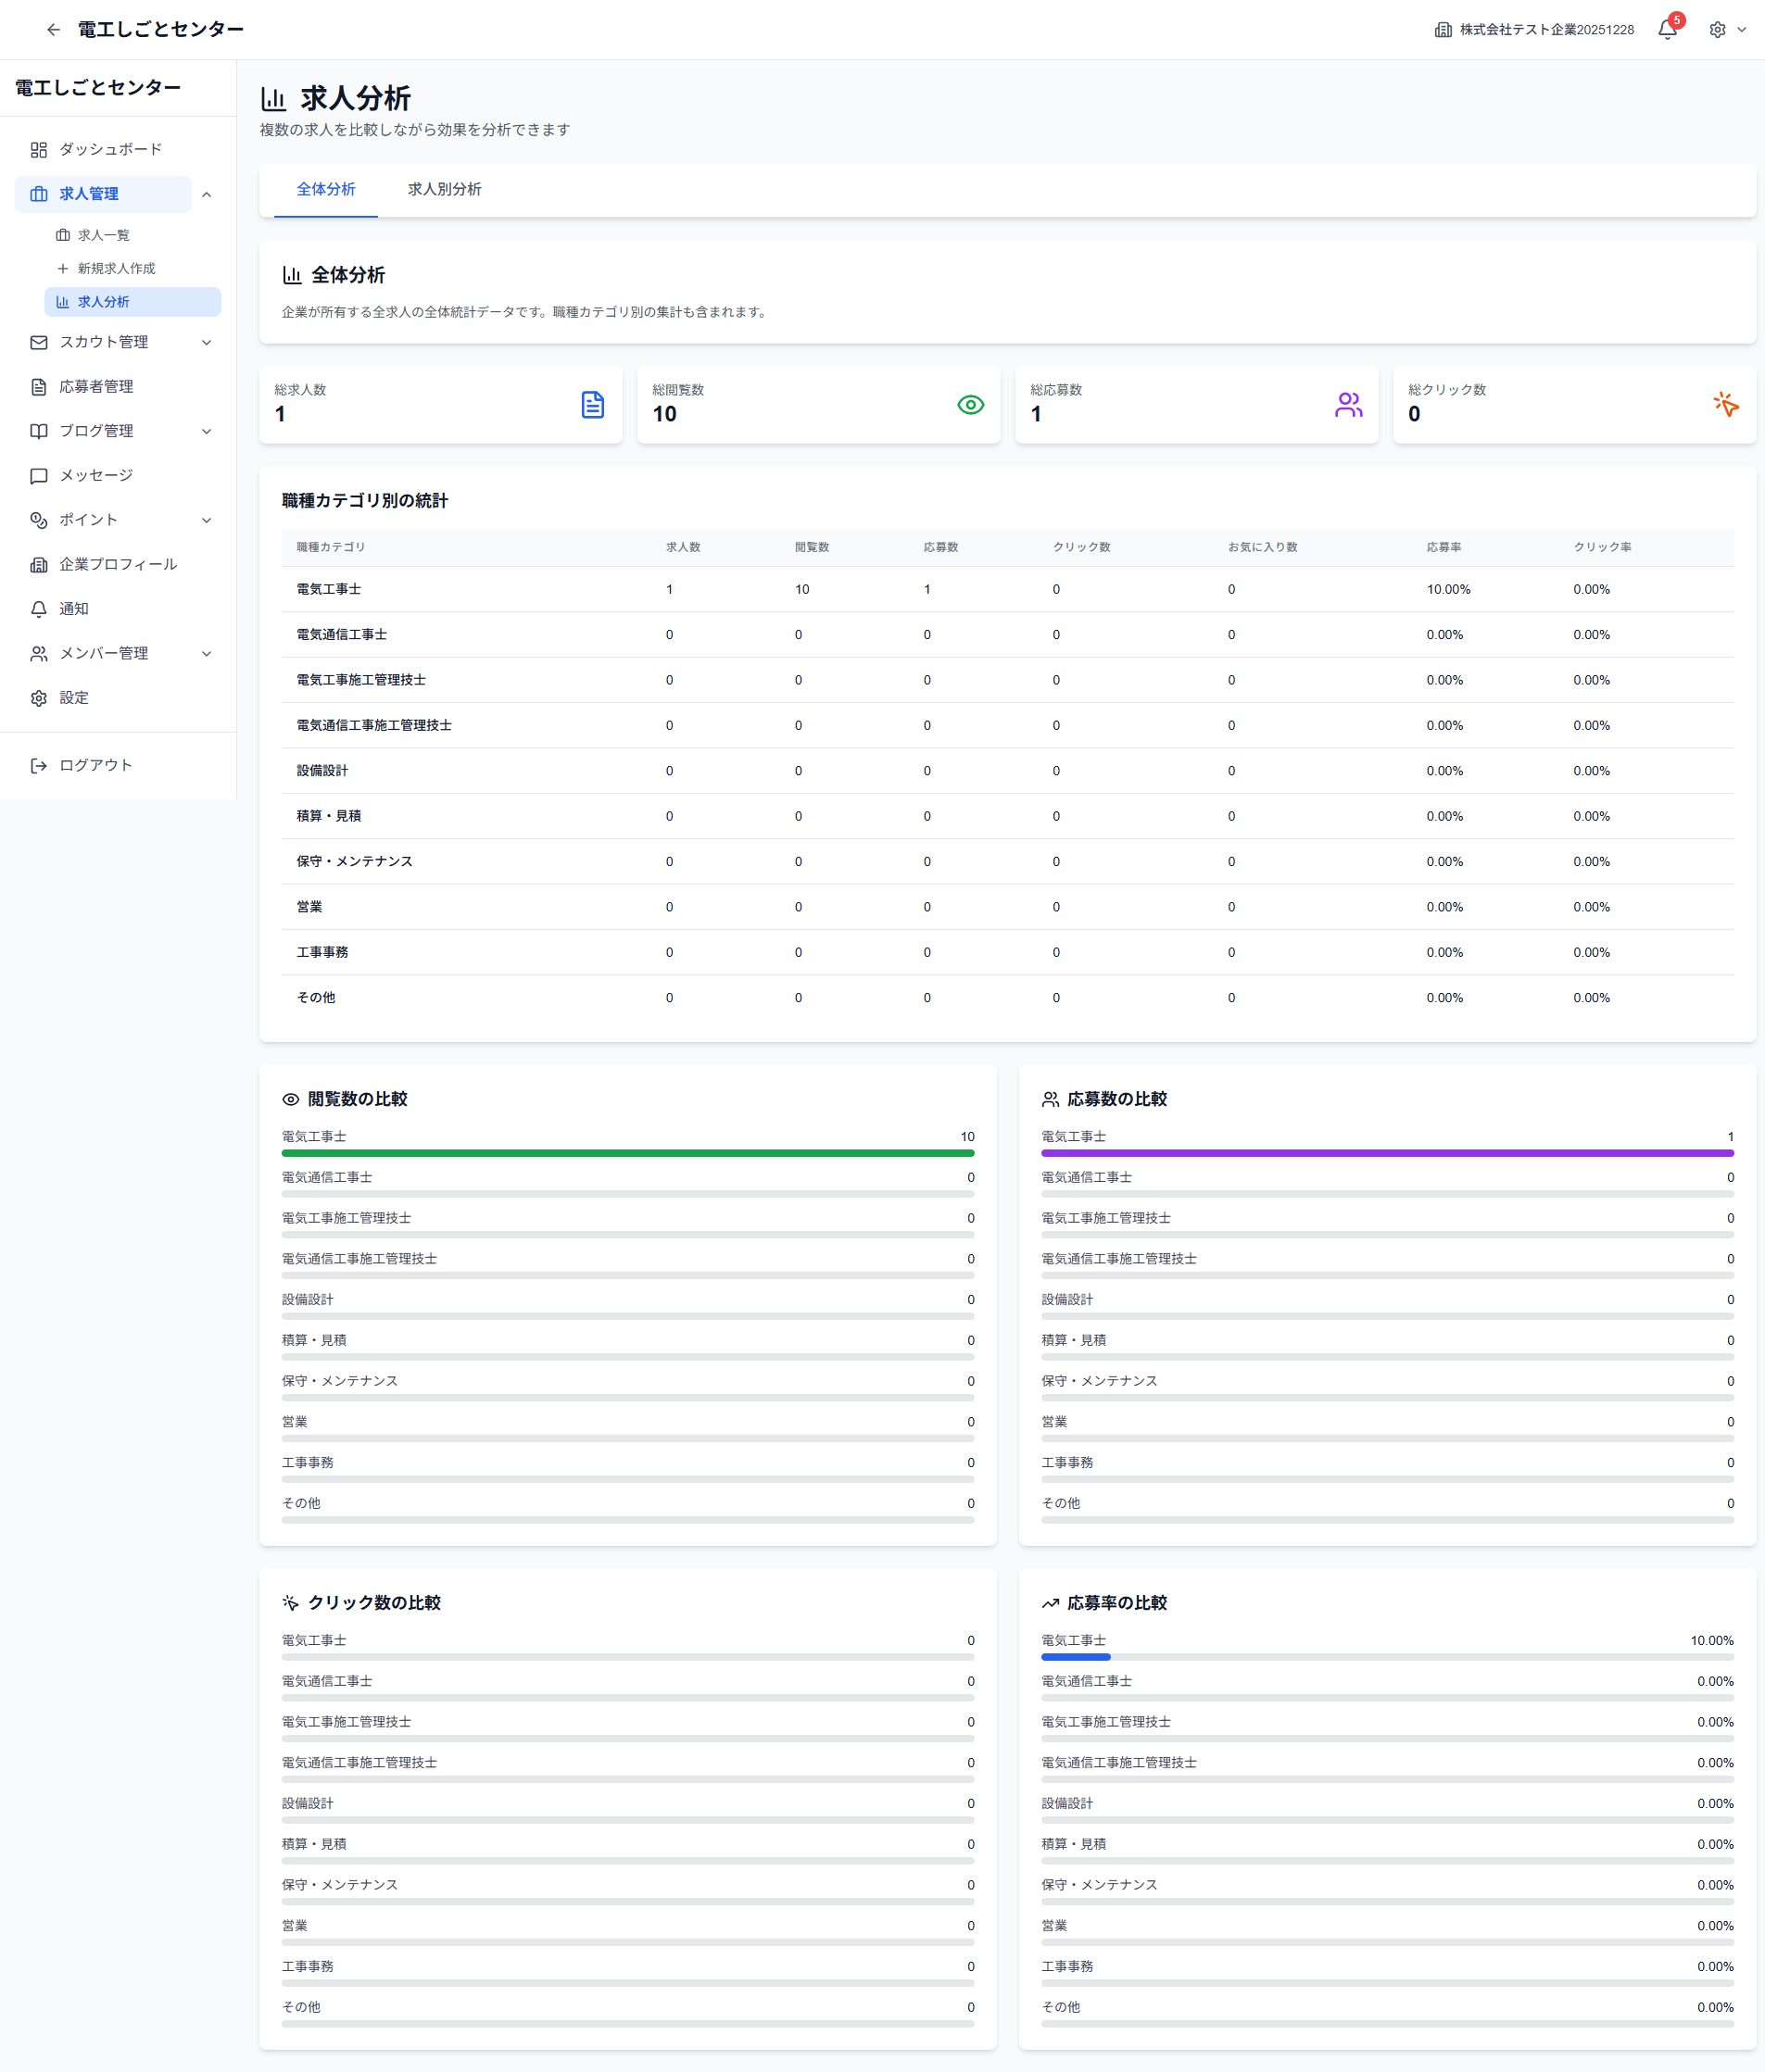This screenshot has width=1765, height=2072.
Task: Click the eye icon on 総閲覧数 card
Action: pos(969,405)
